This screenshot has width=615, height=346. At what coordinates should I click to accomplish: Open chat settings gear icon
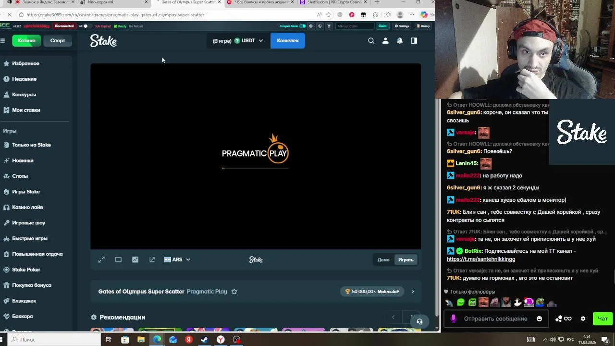[x=583, y=319]
